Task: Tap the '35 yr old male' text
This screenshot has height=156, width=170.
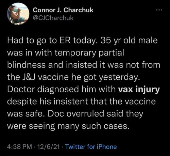Action: pos(129,41)
